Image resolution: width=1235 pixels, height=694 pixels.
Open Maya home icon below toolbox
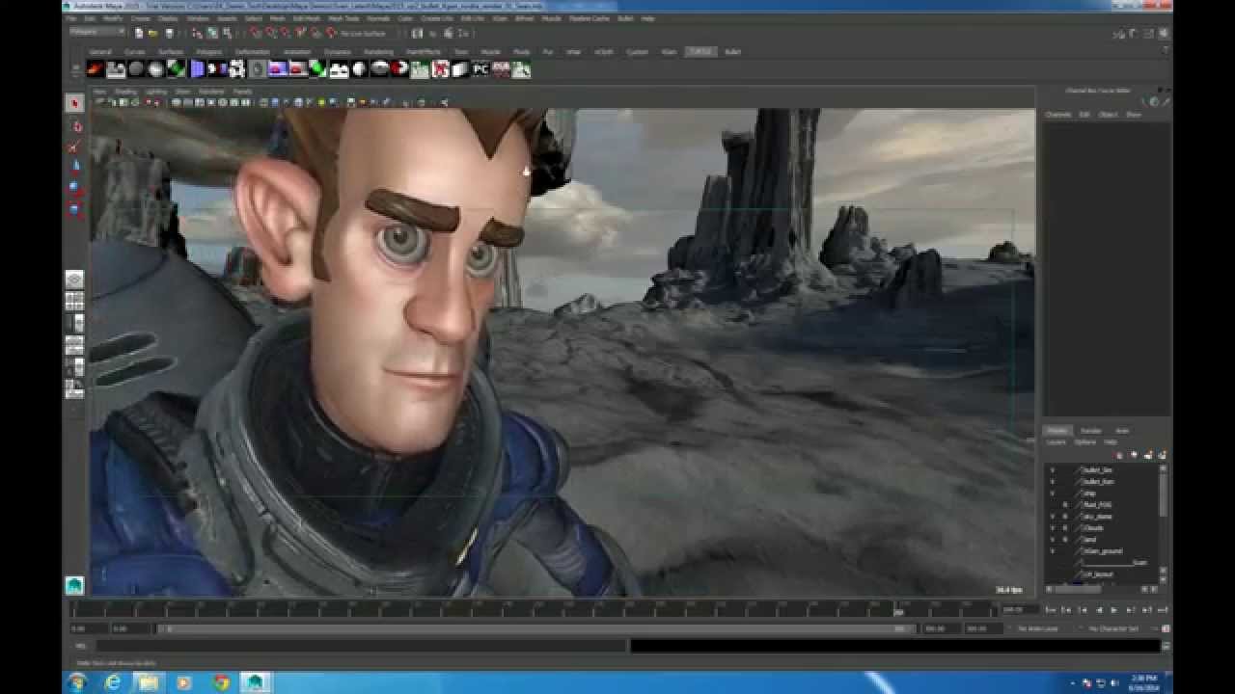click(74, 585)
